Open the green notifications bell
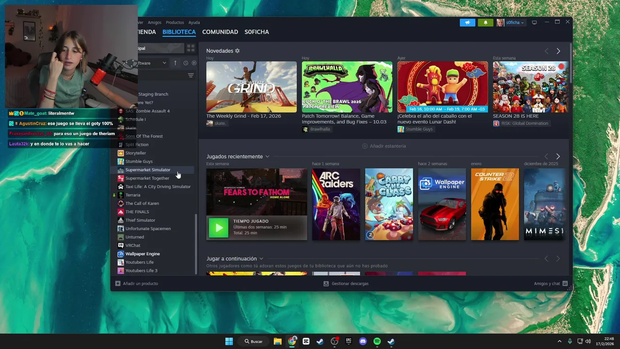Viewport: 620px width, 349px height. tap(486, 22)
